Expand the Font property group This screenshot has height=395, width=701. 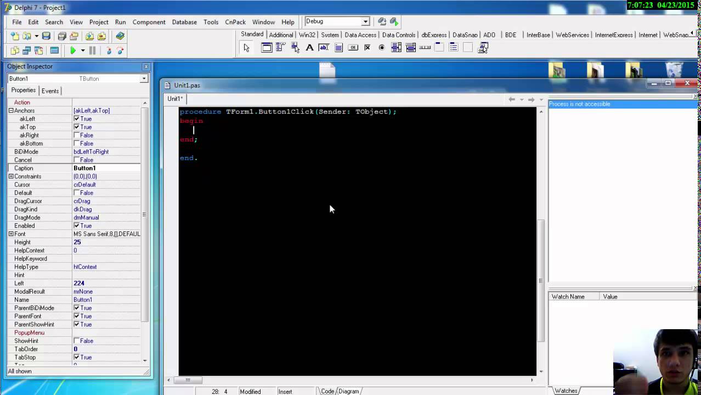(11, 234)
